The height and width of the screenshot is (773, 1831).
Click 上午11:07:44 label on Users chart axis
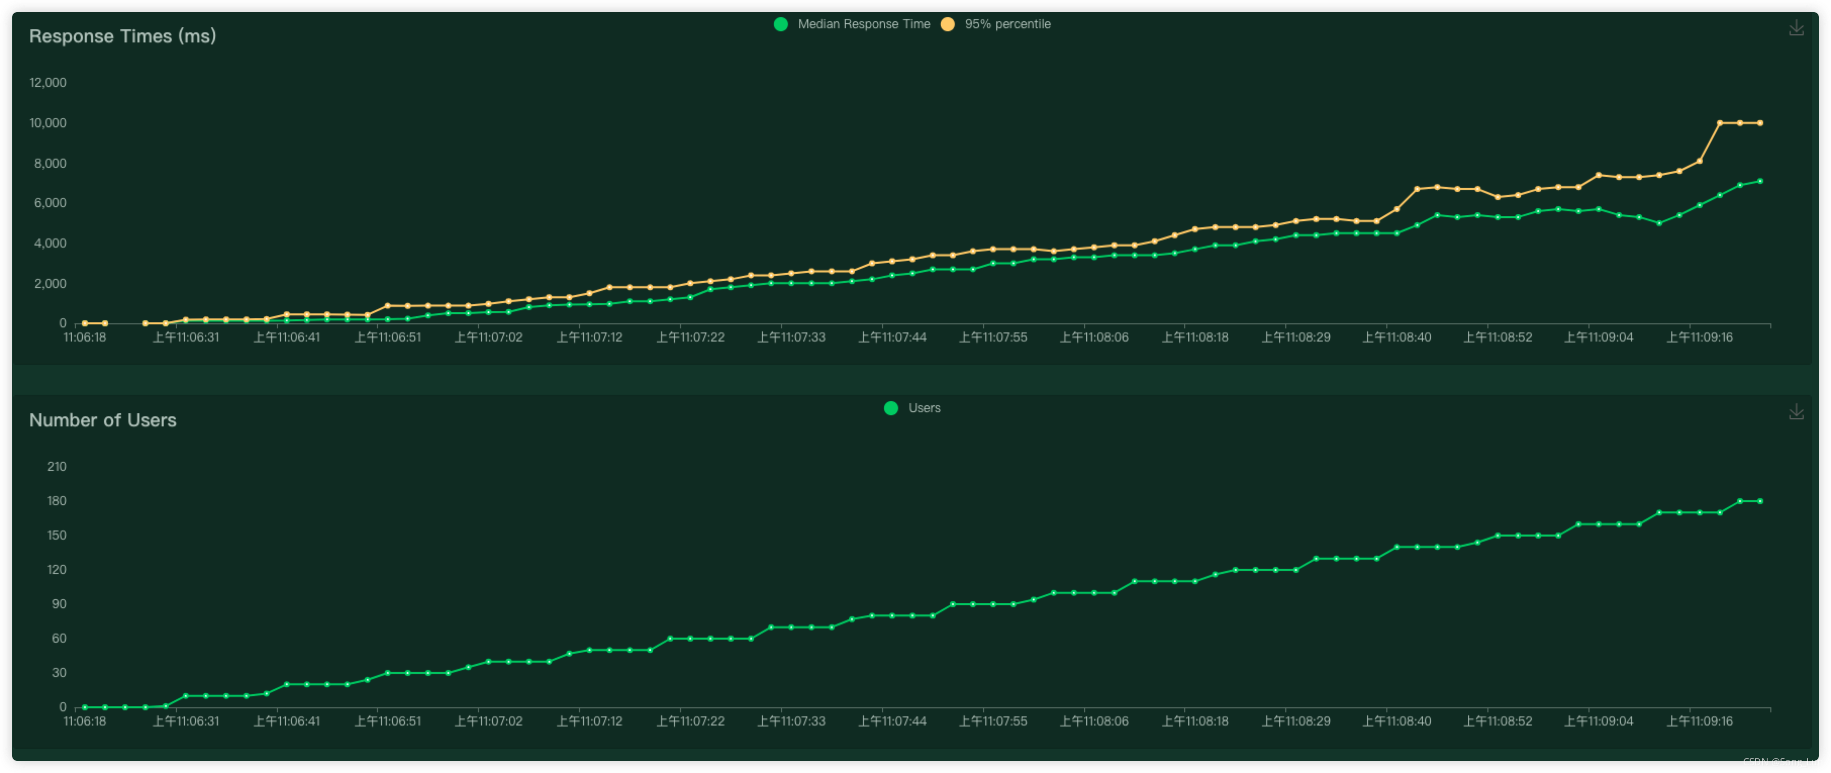893,721
